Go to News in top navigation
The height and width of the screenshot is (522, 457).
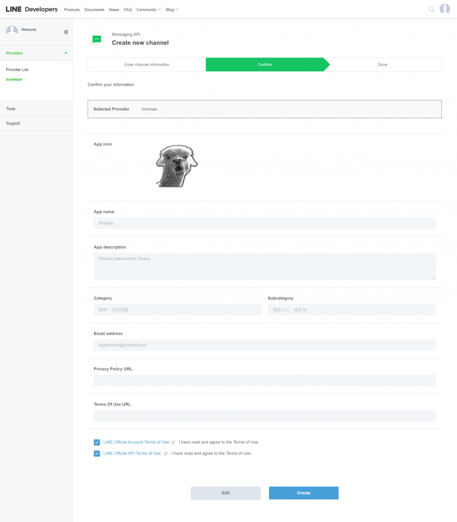(114, 10)
